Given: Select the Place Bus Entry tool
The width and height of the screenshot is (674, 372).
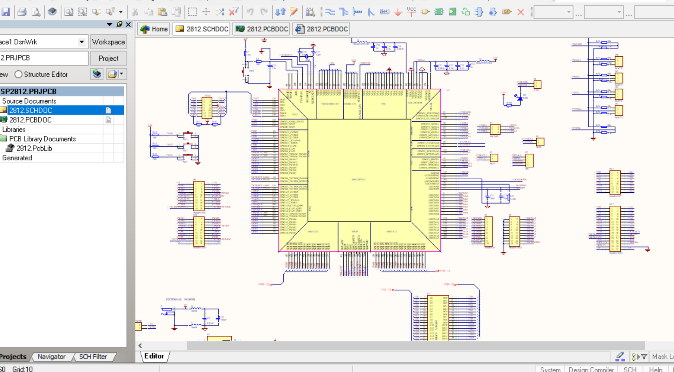Looking at the screenshot, I should coord(371,12).
